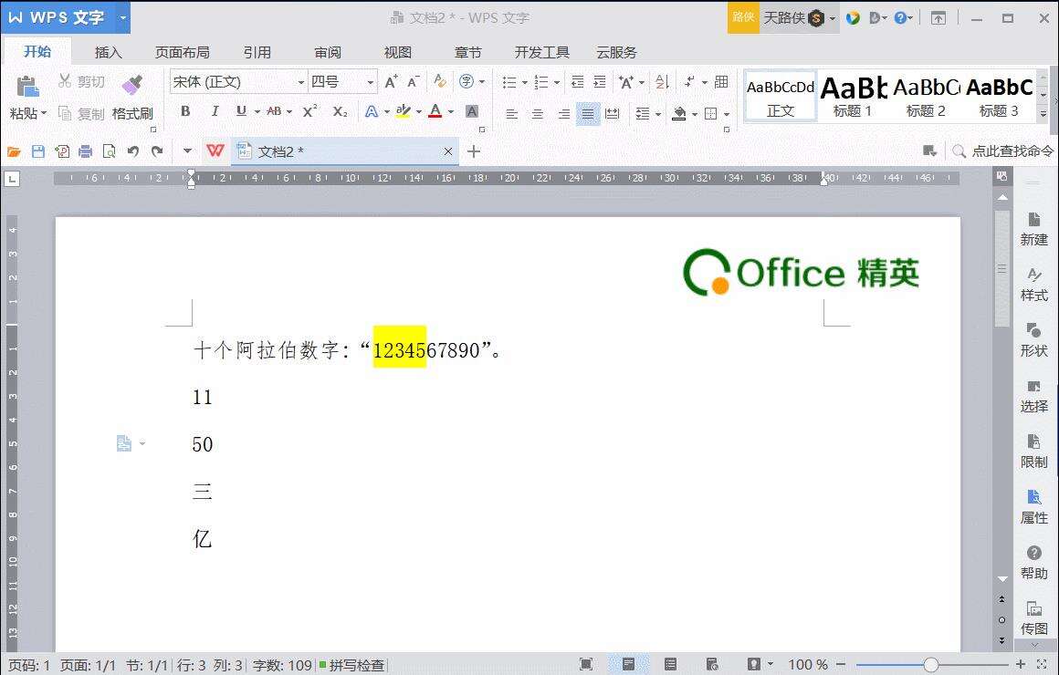Image resolution: width=1059 pixels, height=675 pixels.
Task: Toggle Underline formatting
Action: tap(241, 111)
